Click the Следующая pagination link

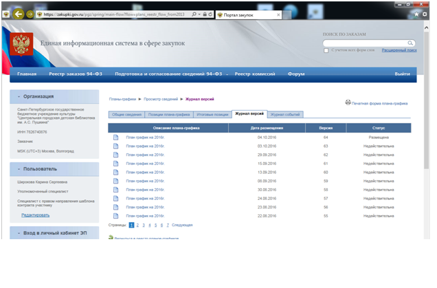(182, 225)
